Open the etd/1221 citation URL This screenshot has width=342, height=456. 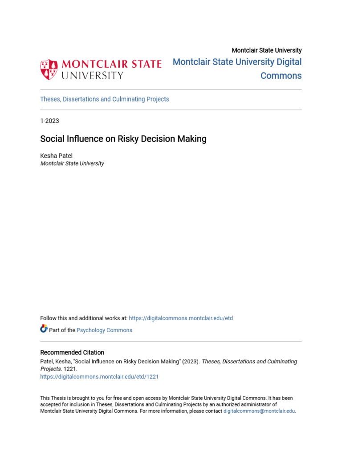point(99,377)
